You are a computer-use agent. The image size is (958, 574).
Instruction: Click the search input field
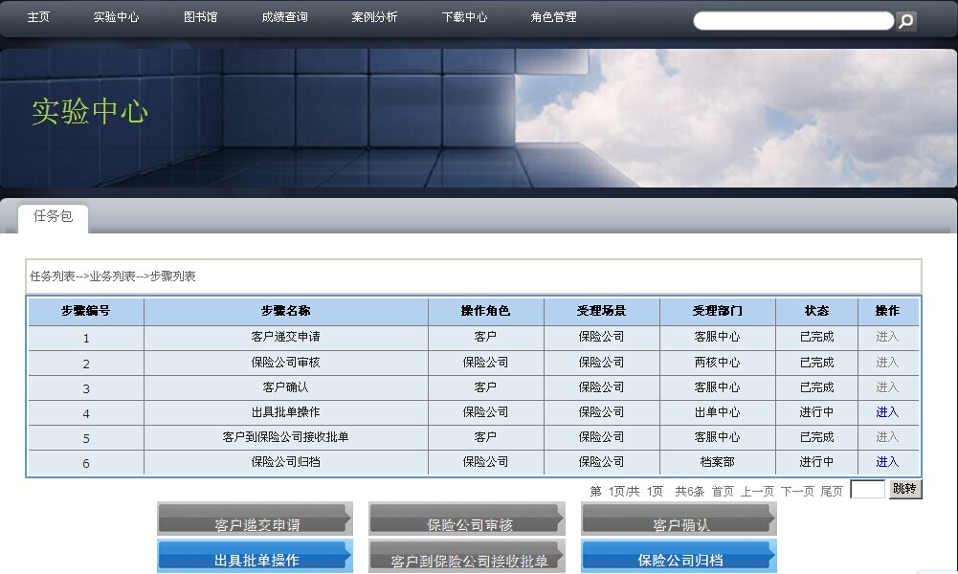[792, 21]
